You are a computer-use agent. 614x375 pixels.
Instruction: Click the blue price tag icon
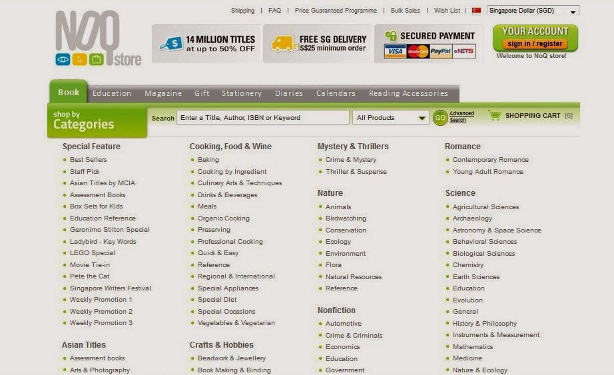click(x=172, y=43)
